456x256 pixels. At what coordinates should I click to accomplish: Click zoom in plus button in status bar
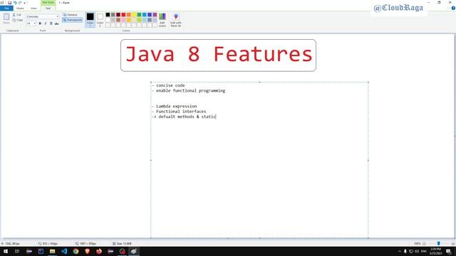click(453, 243)
